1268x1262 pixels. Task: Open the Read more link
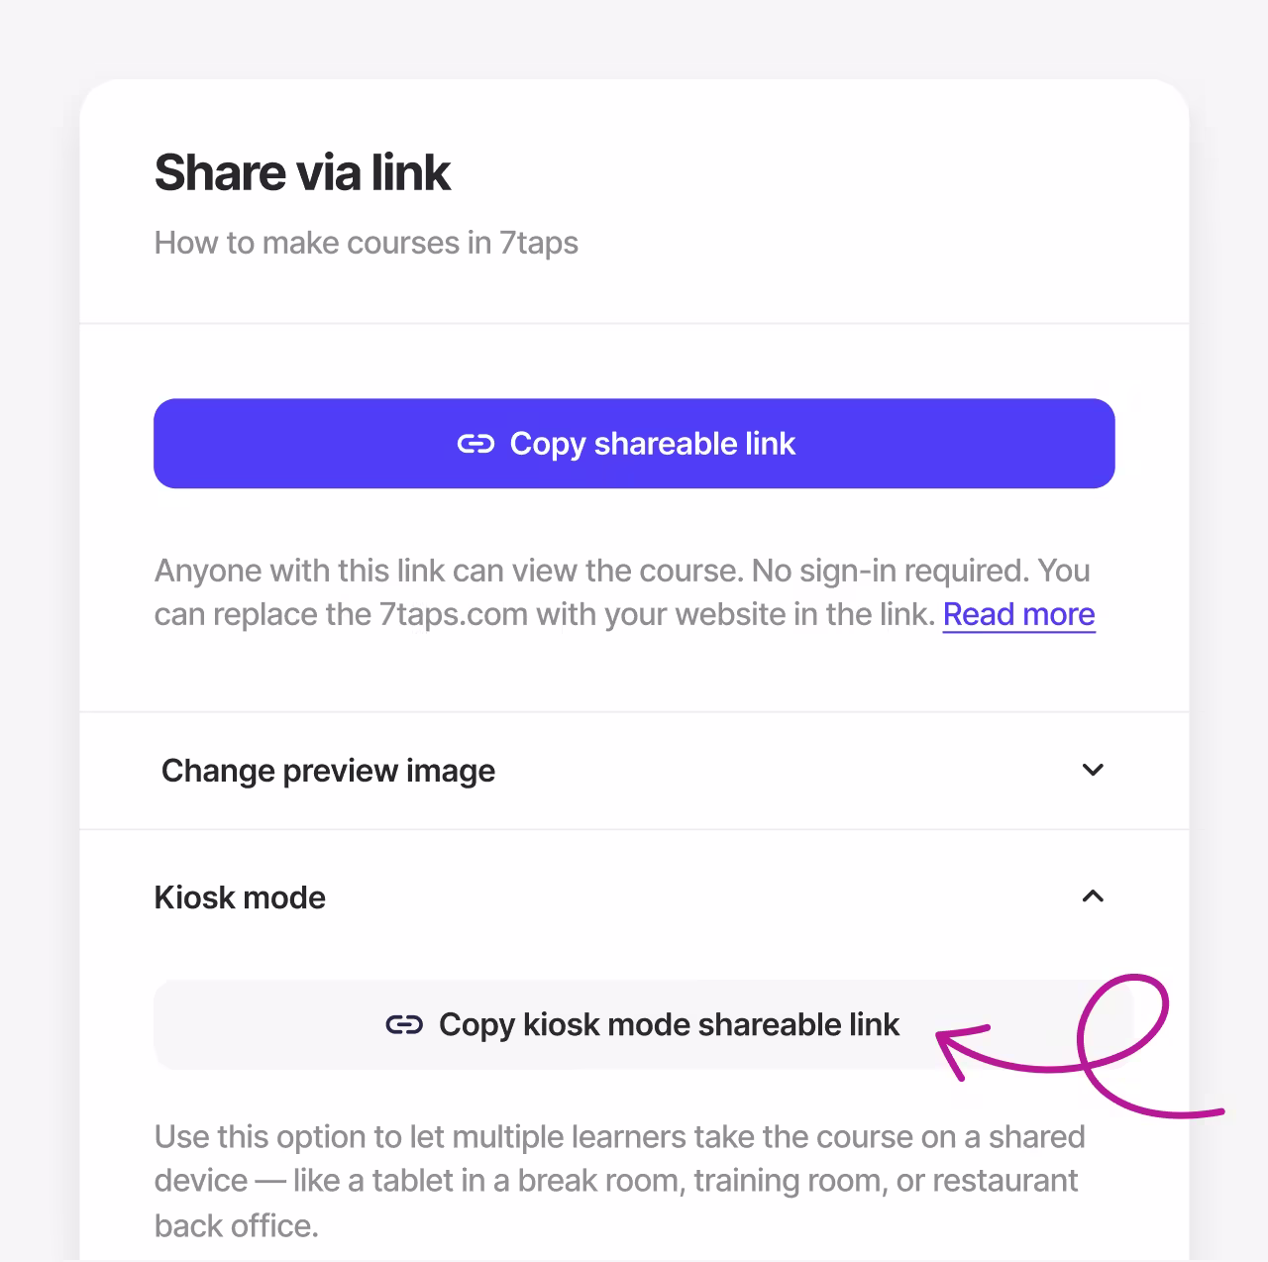click(1018, 613)
